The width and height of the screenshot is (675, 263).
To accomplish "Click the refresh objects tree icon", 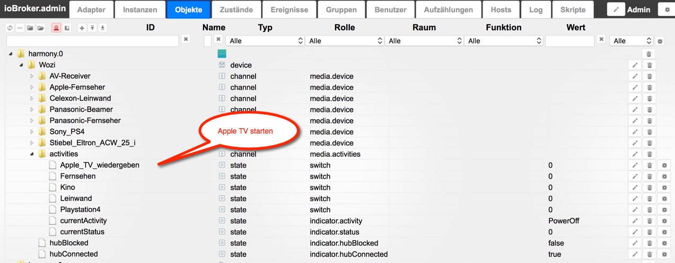I will pyautogui.click(x=10, y=28).
